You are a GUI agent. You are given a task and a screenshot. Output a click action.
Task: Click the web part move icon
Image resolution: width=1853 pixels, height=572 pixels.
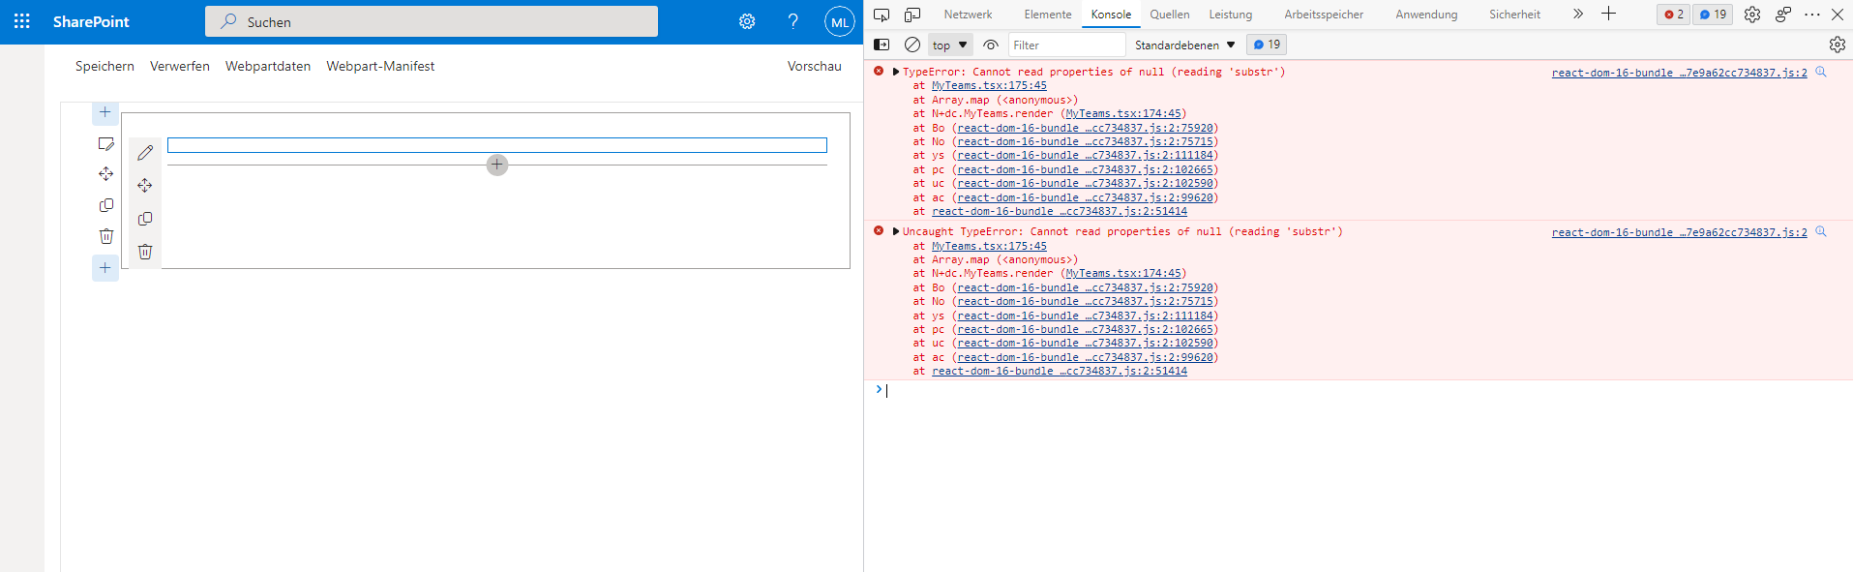click(x=145, y=186)
